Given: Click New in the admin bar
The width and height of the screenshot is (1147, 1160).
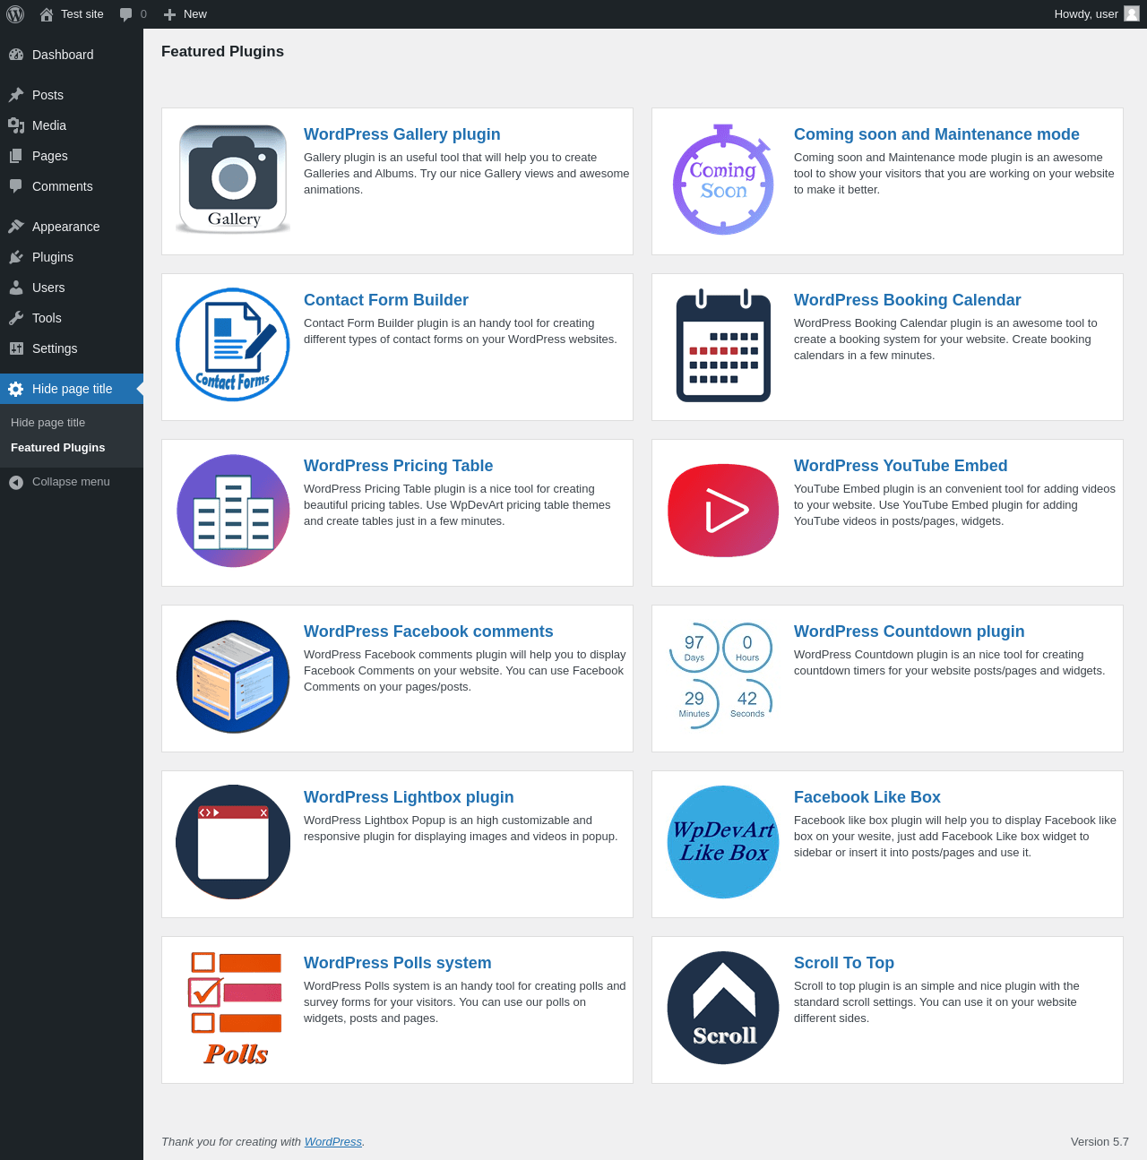Looking at the screenshot, I should pyautogui.click(x=195, y=14).
